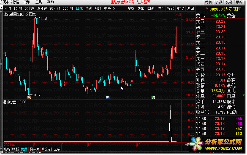Switch to 分时 chart period
247x155 pixels.
[8, 8]
